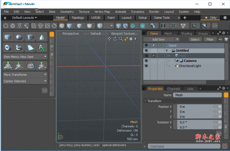Click the viewport rotate icon
Viewport: 230px width, 151px height.
click(x=115, y=39)
